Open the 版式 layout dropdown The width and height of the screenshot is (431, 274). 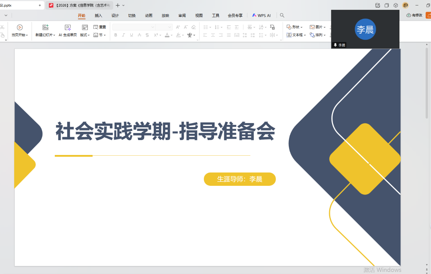click(x=85, y=35)
